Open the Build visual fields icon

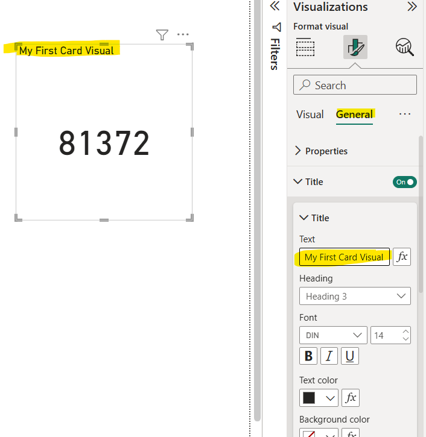pyautogui.click(x=306, y=47)
